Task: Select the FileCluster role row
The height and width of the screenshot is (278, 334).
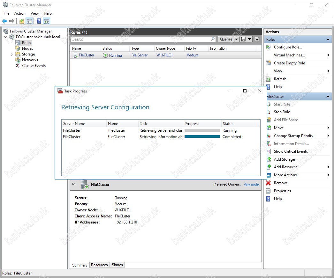Action: click(165, 55)
